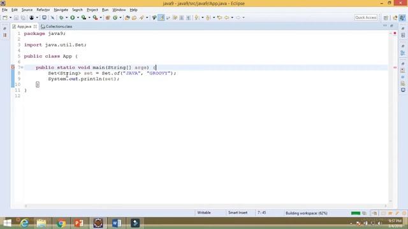Click the Search flashlight icon
This screenshot has width=408, height=229.
142,18
